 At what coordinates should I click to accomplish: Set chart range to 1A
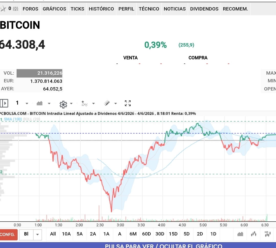[x=106, y=234]
